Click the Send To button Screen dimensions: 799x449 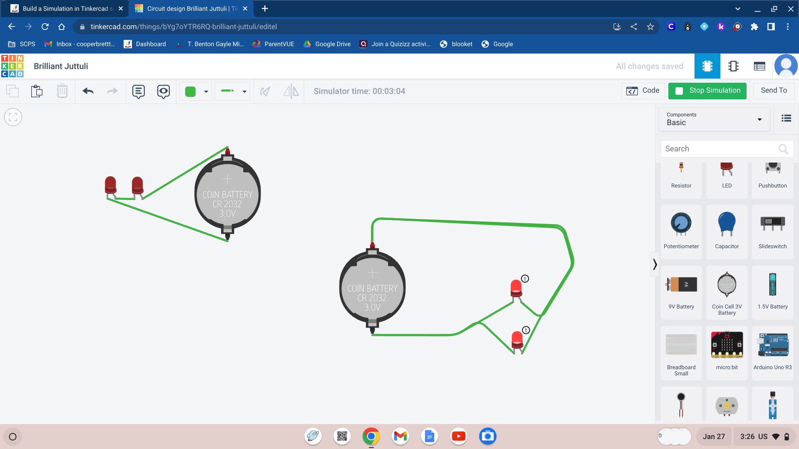(773, 90)
